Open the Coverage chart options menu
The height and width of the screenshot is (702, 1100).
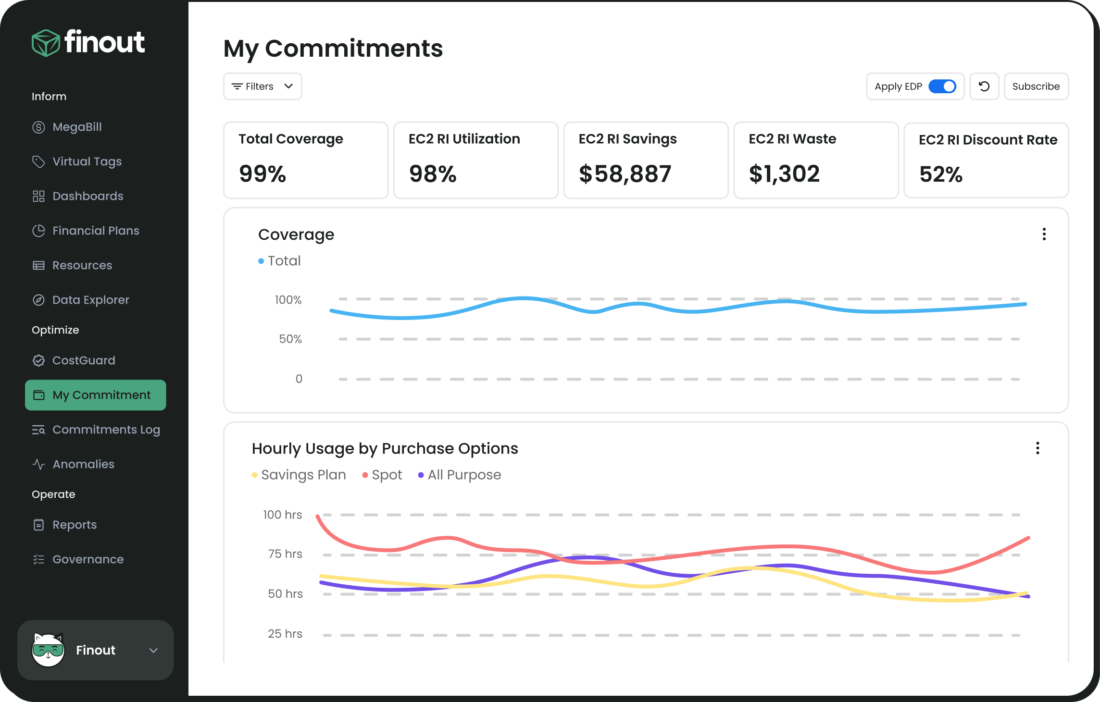coord(1044,234)
